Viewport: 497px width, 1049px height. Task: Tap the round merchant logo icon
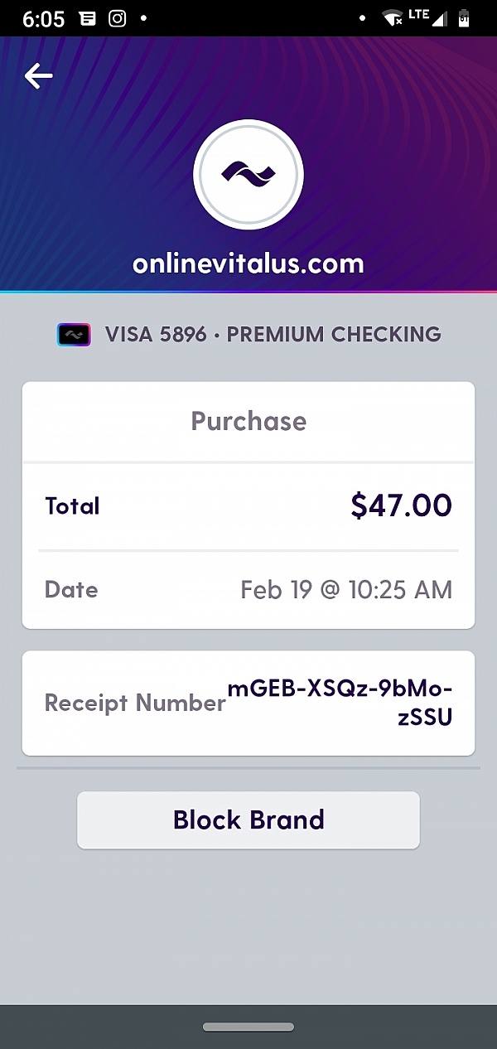click(x=248, y=175)
